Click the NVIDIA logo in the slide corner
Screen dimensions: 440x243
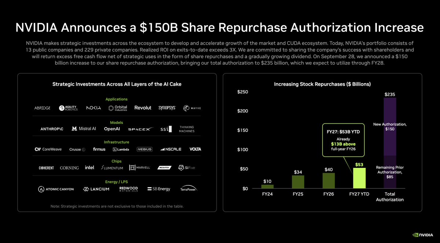coord(423,235)
